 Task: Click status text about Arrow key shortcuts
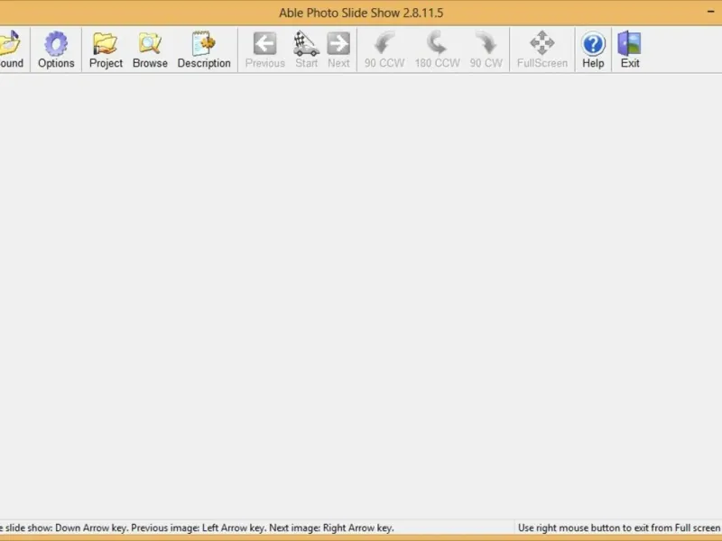(x=197, y=527)
